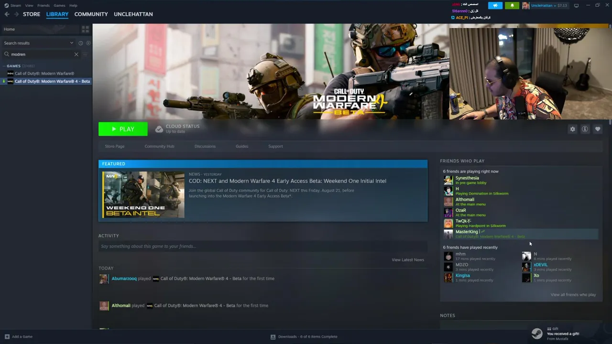Open the Guides link
Viewport: 612px width, 344px height.
click(x=242, y=146)
